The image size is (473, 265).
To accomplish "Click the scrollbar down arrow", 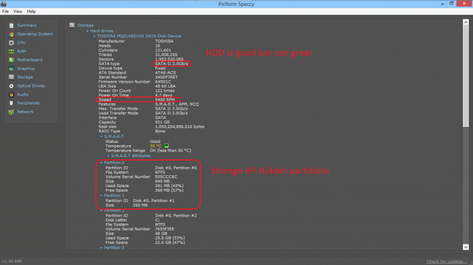I will coord(466,247).
